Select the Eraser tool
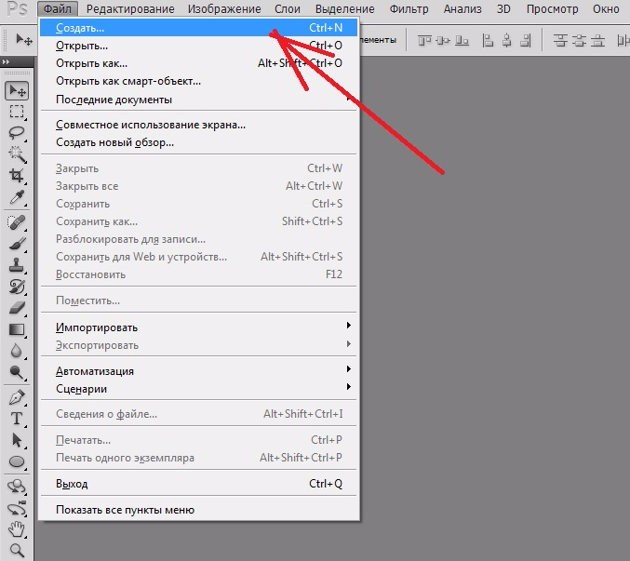The image size is (630, 561). pyautogui.click(x=17, y=308)
